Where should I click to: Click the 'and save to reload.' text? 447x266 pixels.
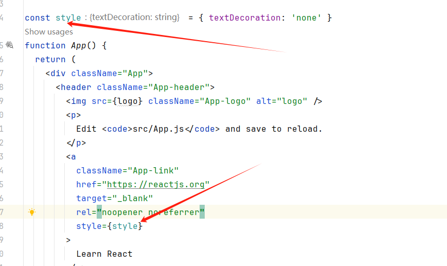pos(274,129)
